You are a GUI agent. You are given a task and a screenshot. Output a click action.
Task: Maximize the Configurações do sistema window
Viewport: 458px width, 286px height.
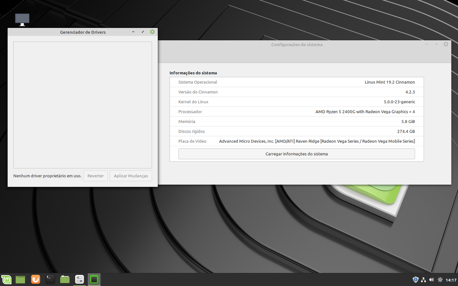click(436, 44)
